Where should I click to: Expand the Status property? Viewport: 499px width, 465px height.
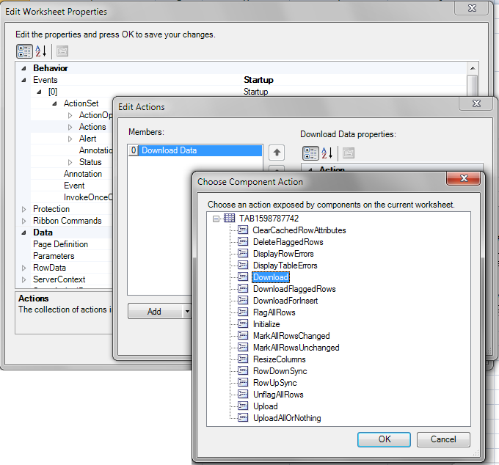click(x=70, y=163)
